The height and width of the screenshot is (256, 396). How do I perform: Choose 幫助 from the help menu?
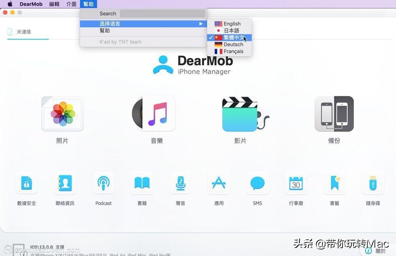(105, 31)
